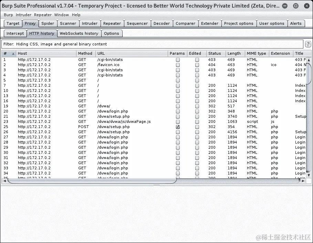Toggle Edited checkbox for row 21
The image size is (313, 243).
tap(197, 117)
